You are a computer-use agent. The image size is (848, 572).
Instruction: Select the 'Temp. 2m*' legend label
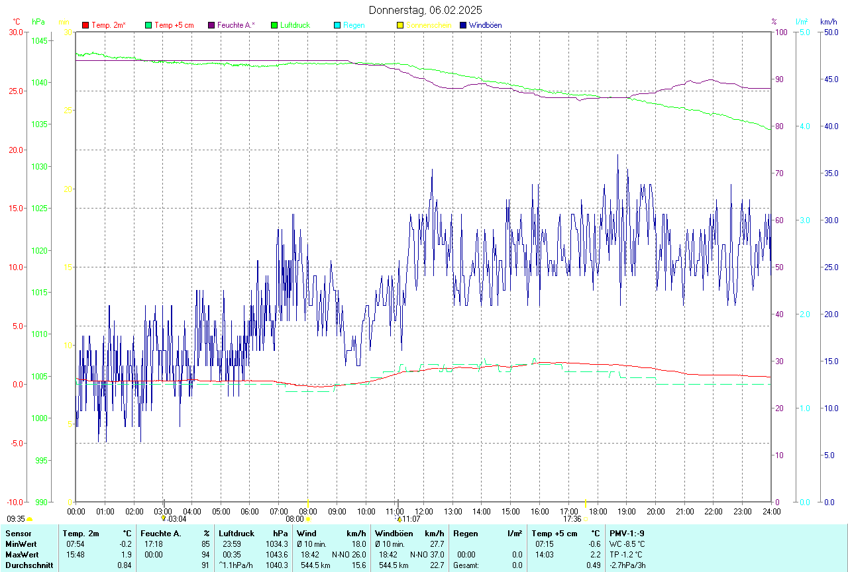pyautogui.click(x=109, y=25)
